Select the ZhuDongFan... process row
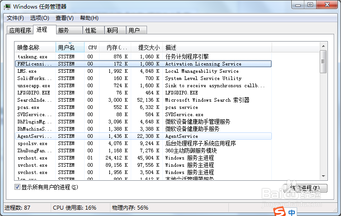 point(143,150)
